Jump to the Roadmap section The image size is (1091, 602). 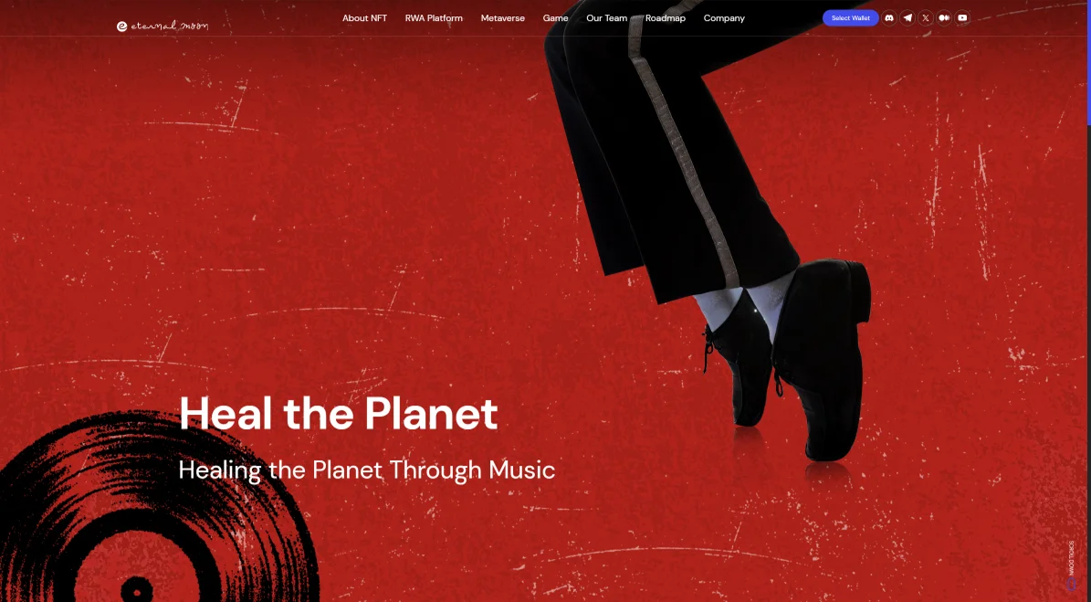tap(666, 18)
